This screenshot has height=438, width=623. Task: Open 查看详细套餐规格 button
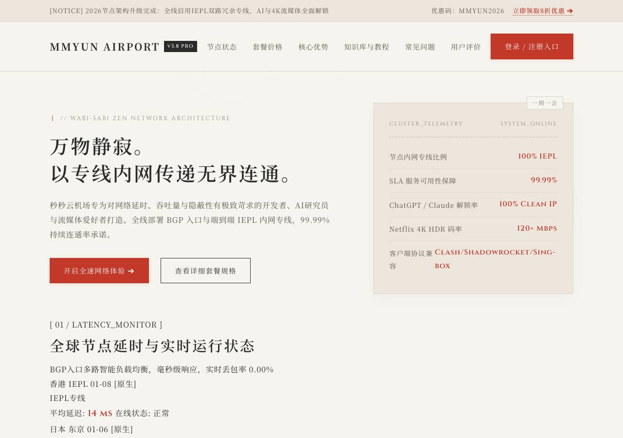point(205,271)
